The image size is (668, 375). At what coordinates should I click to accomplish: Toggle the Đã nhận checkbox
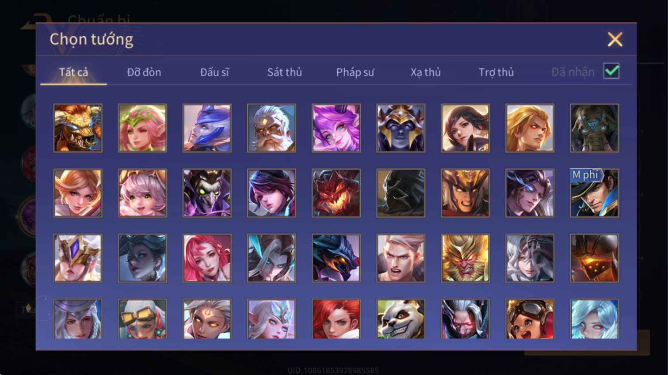(611, 72)
